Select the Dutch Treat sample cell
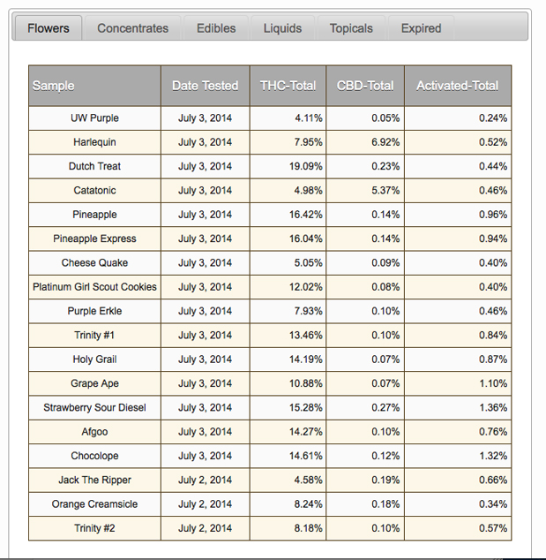The image size is (546, 560). pyautogui.click(x=94, y=166)
